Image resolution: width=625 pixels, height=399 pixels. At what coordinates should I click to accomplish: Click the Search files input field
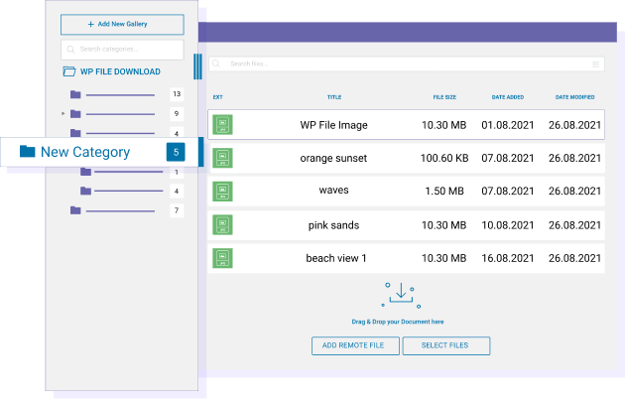tap(405, 64)
